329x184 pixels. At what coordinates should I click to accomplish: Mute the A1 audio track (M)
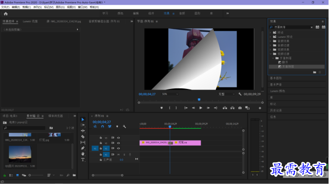click(x=118, y=155)
